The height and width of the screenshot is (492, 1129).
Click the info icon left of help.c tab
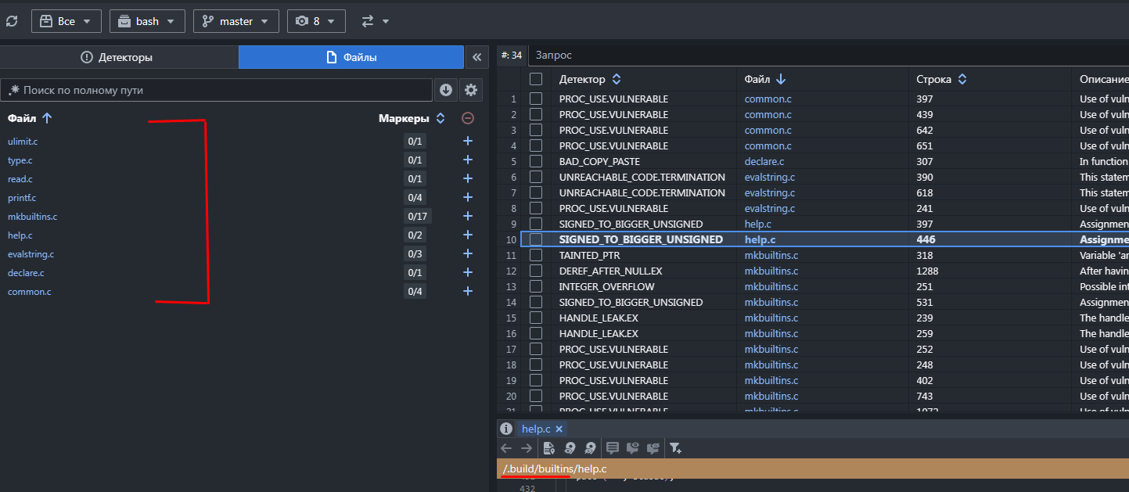tap(506, 429)
